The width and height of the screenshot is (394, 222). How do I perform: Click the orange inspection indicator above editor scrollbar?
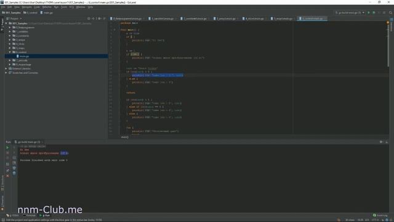[388, 23]
